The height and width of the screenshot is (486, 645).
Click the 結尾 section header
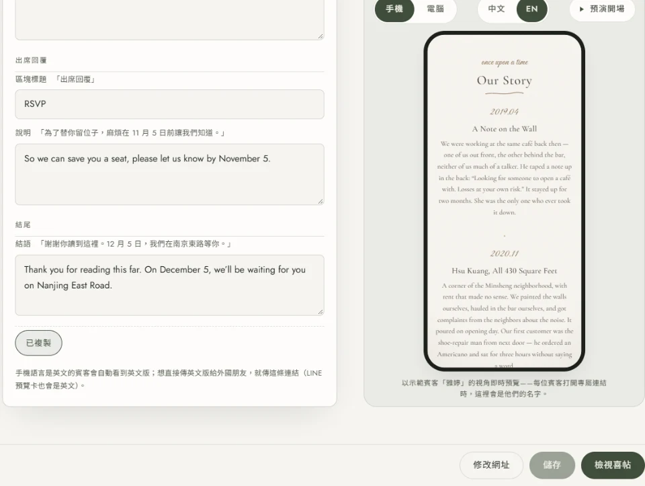[x=23, y=225]
